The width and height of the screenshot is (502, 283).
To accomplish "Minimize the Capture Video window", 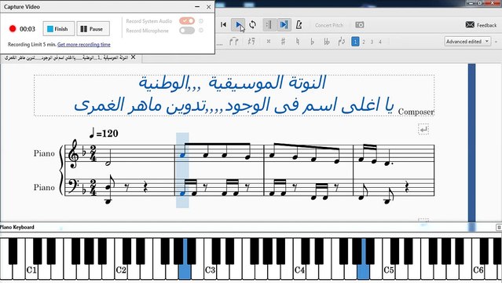I will coord(197,6).
